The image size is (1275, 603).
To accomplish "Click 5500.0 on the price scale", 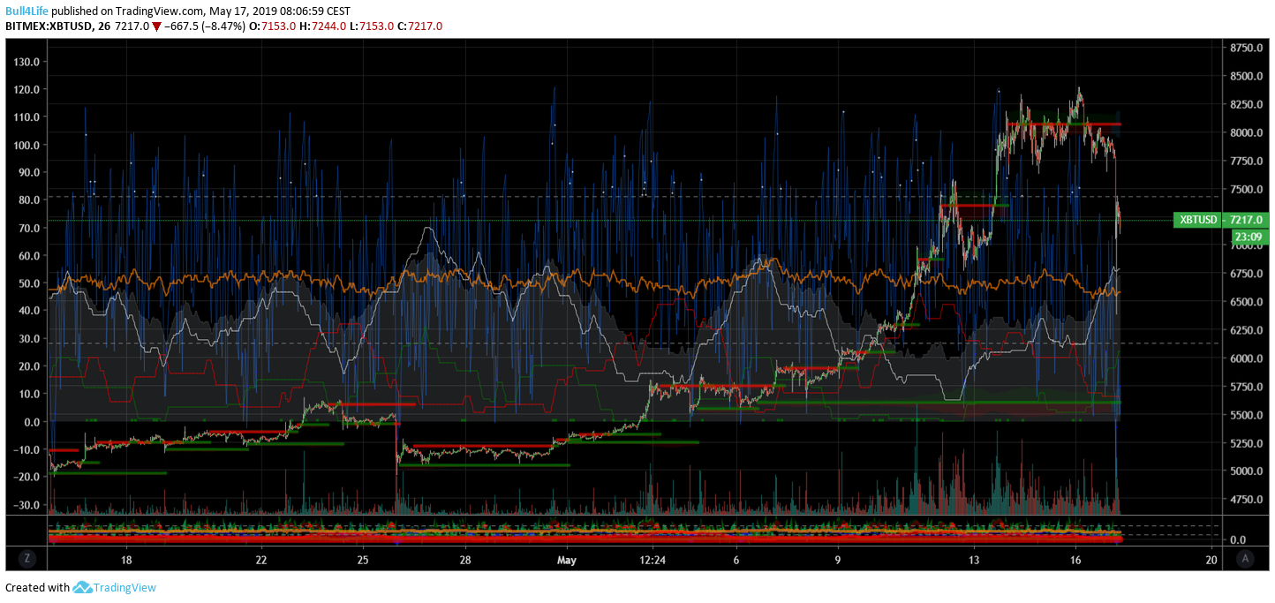I will tap(1247, 415).
